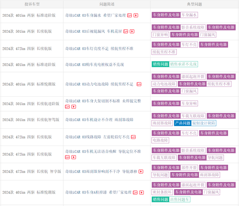Click the 典型问题 column header
Viewport: 239px width, 206px height.
point(194,4)
